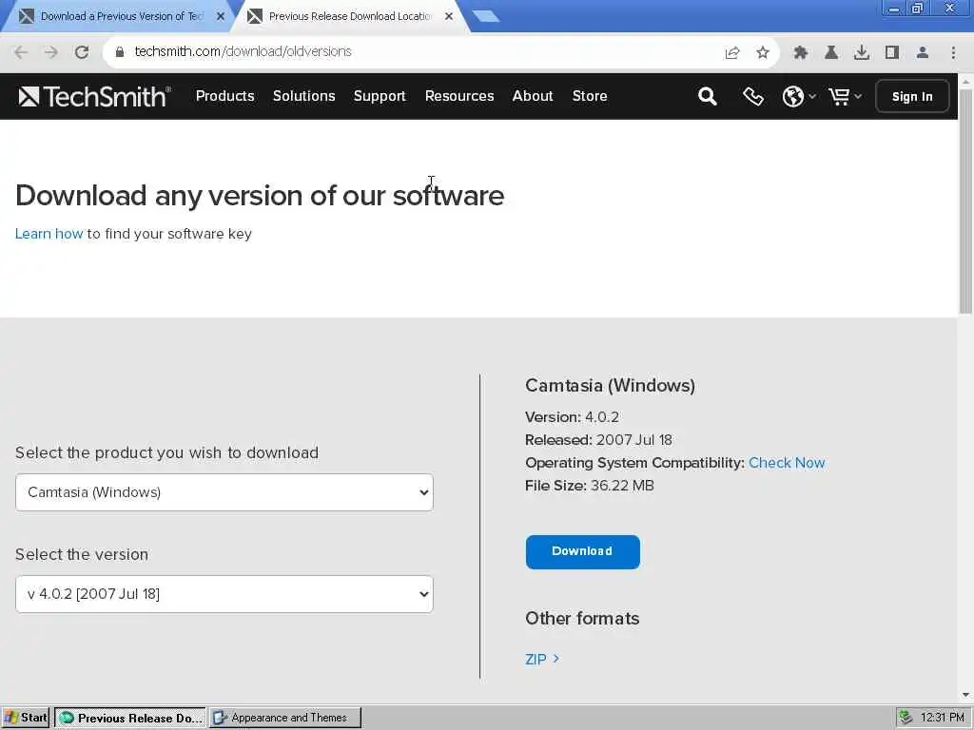This screenshot has width=974, height=730.
Task: Click the Released: 2007 Jul 18 text
Action: (x=599, y=439)
